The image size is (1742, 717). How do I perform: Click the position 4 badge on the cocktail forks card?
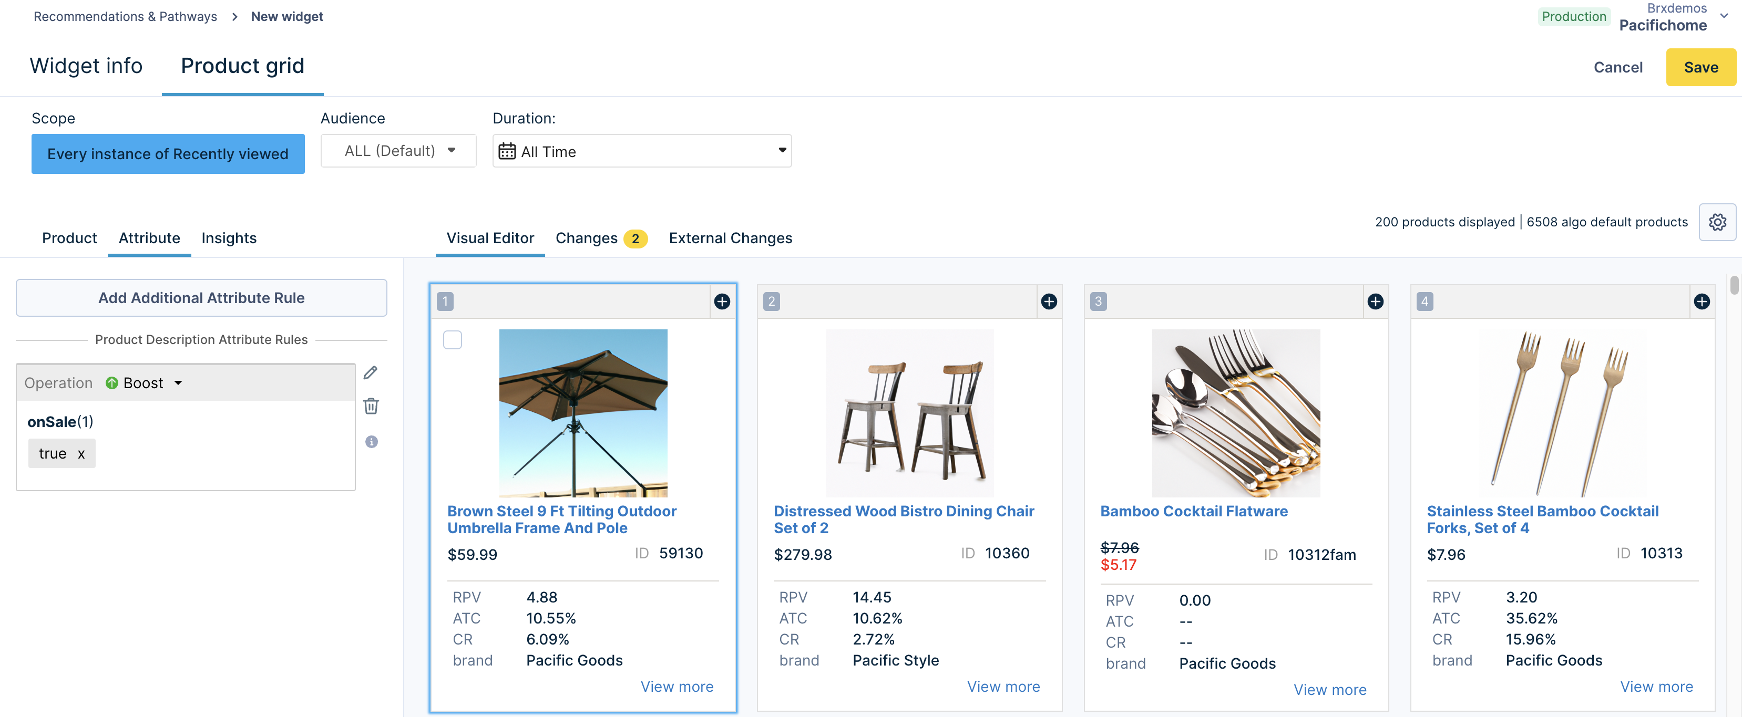[1425, 302]
